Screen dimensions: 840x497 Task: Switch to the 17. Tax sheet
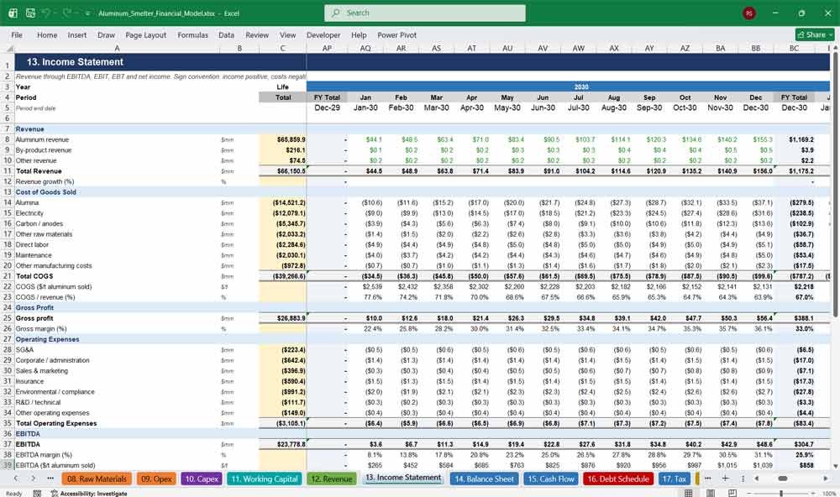pyautogui.click(x=674, y=479)
